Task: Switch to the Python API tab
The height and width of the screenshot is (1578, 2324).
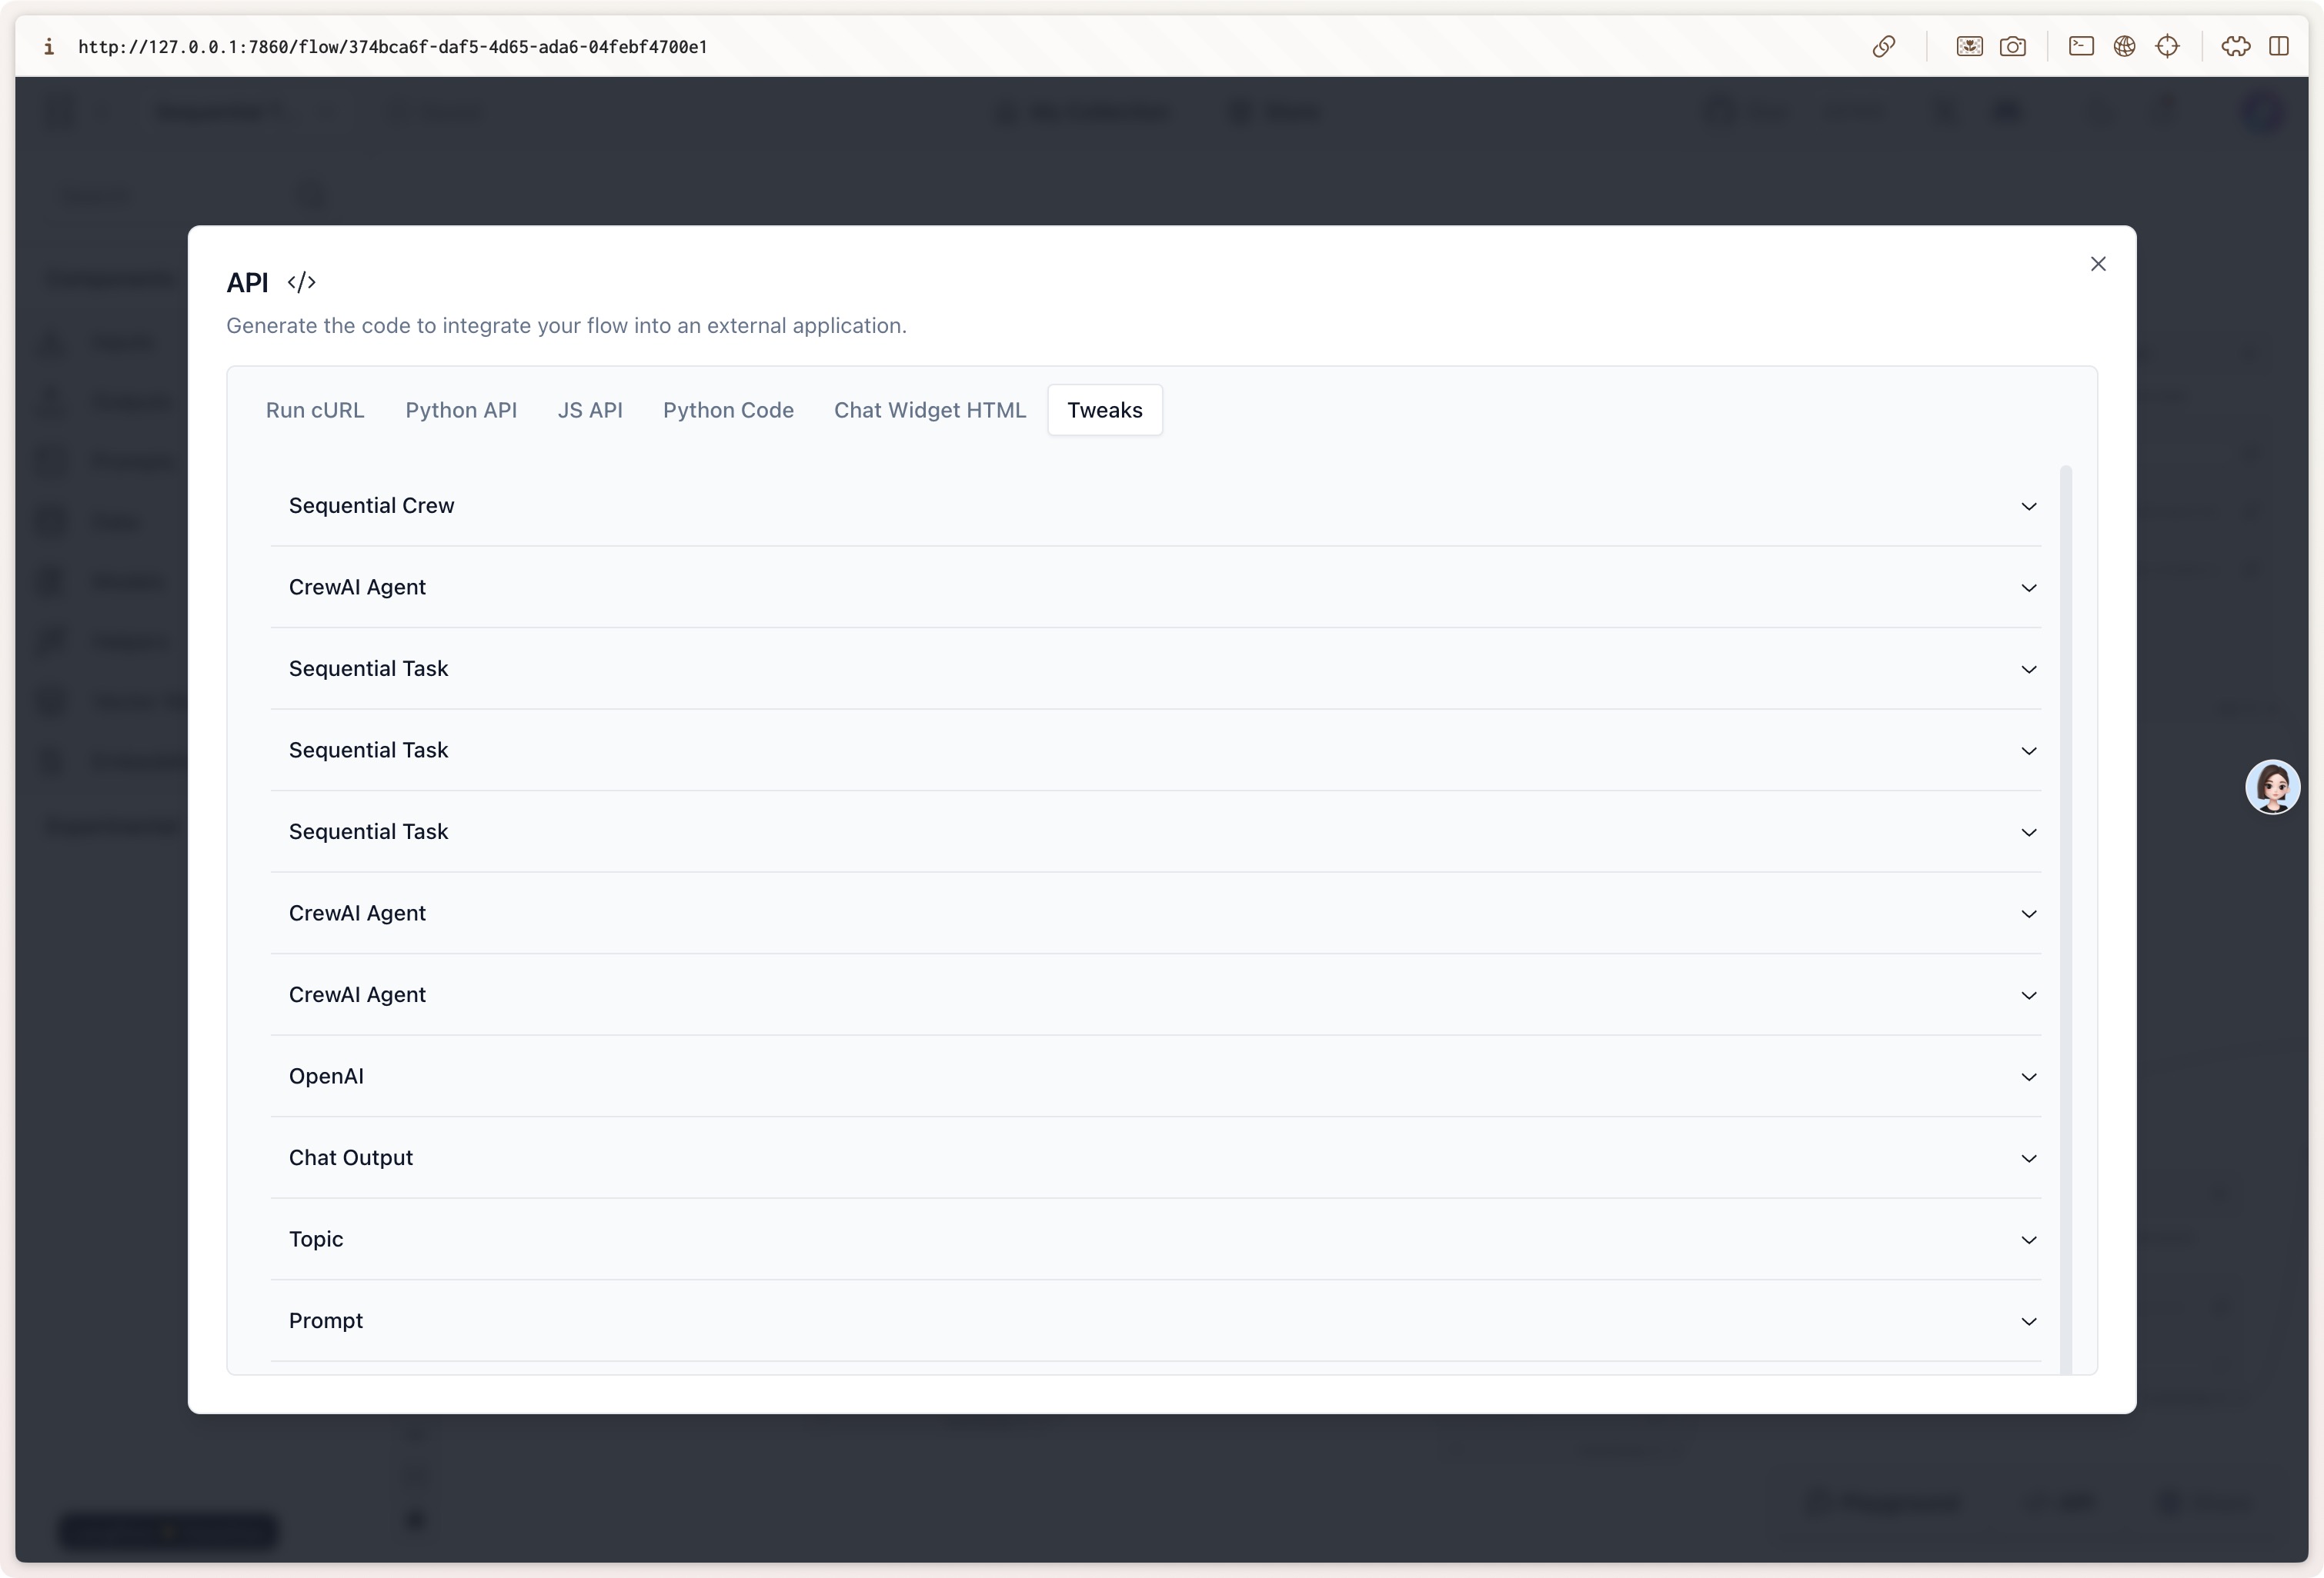Action: coord(461,410)
